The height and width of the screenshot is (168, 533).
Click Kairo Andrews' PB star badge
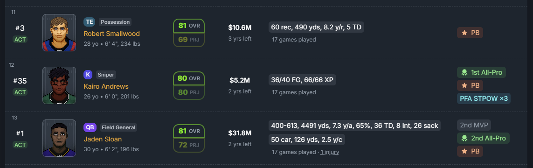470,85
